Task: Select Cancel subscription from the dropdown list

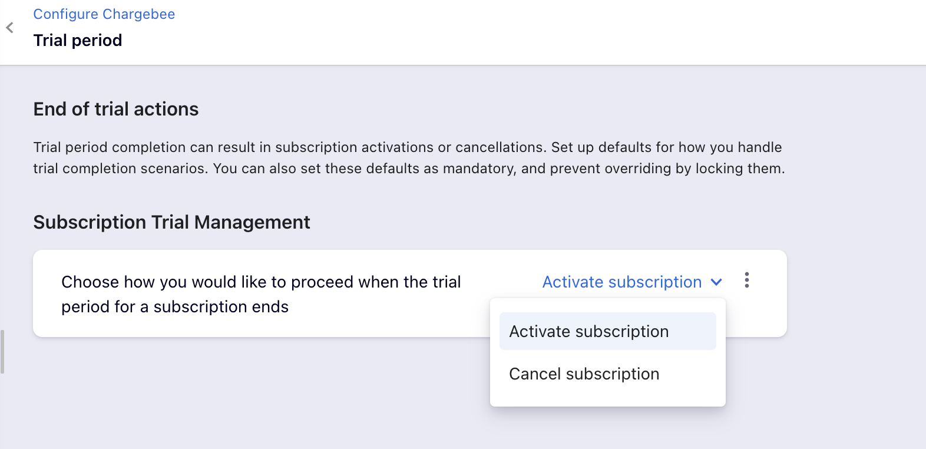Action: [x=584, y=374]
